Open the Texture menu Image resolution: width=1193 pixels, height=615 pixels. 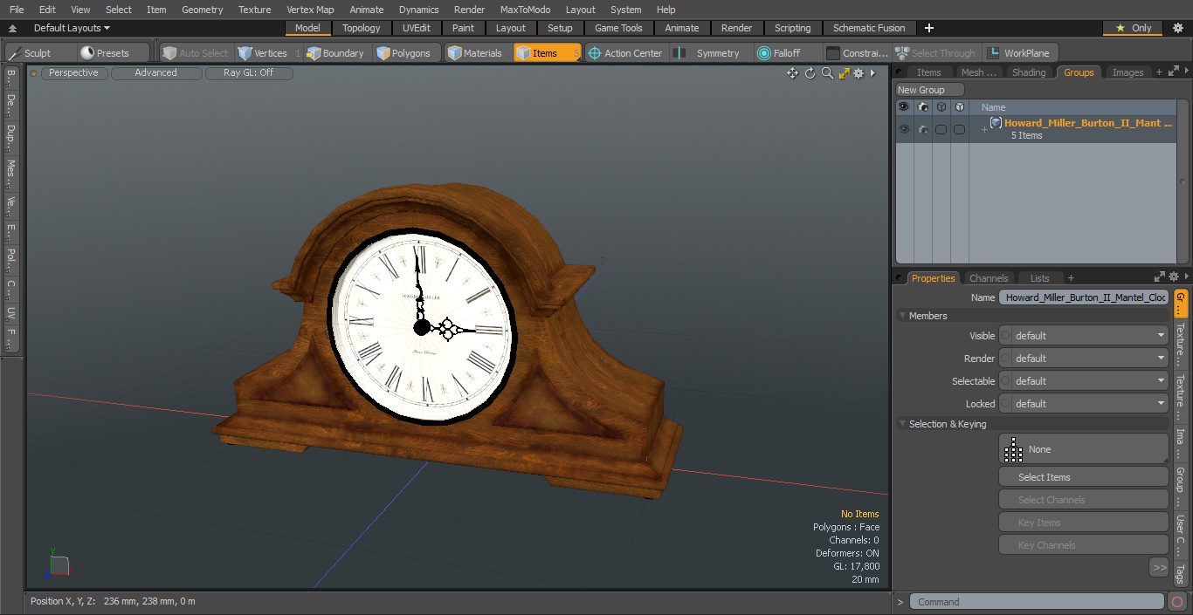click(x=254, y=10)
